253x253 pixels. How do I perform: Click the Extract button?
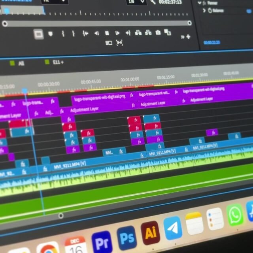(148, 32)
